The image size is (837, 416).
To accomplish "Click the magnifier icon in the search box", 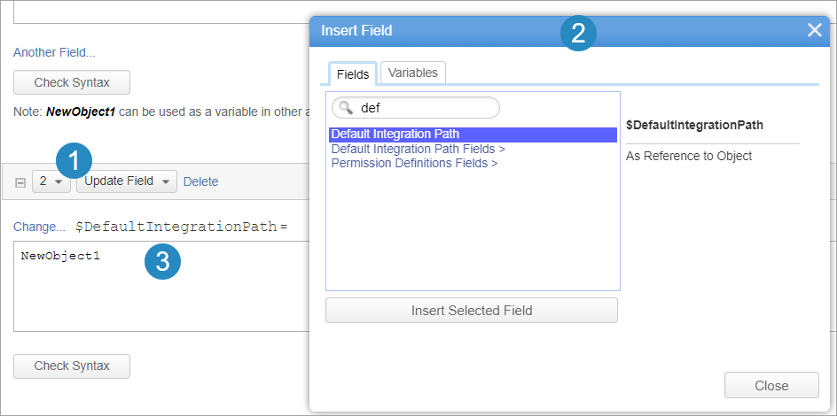I will point(347,108).
